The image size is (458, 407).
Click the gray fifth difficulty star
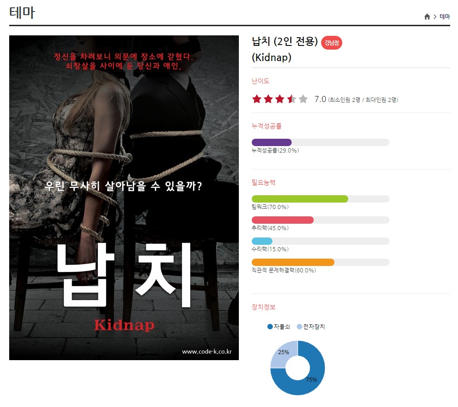(x=303, y=99)
